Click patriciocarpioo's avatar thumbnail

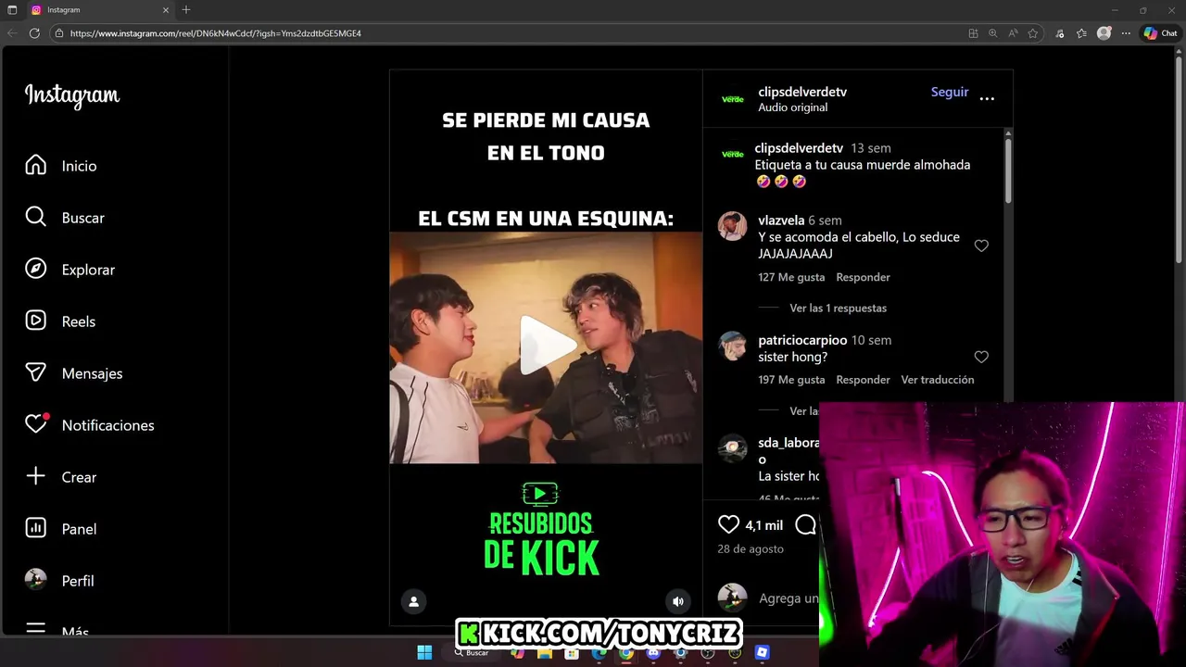click(x=732, y=346)
